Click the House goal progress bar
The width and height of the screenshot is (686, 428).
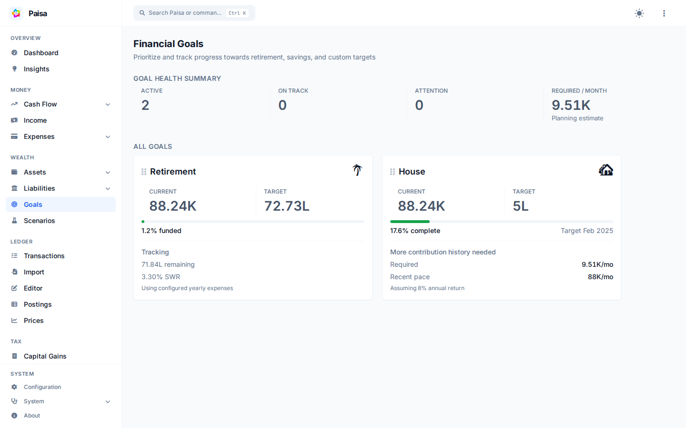coord(502,222)
